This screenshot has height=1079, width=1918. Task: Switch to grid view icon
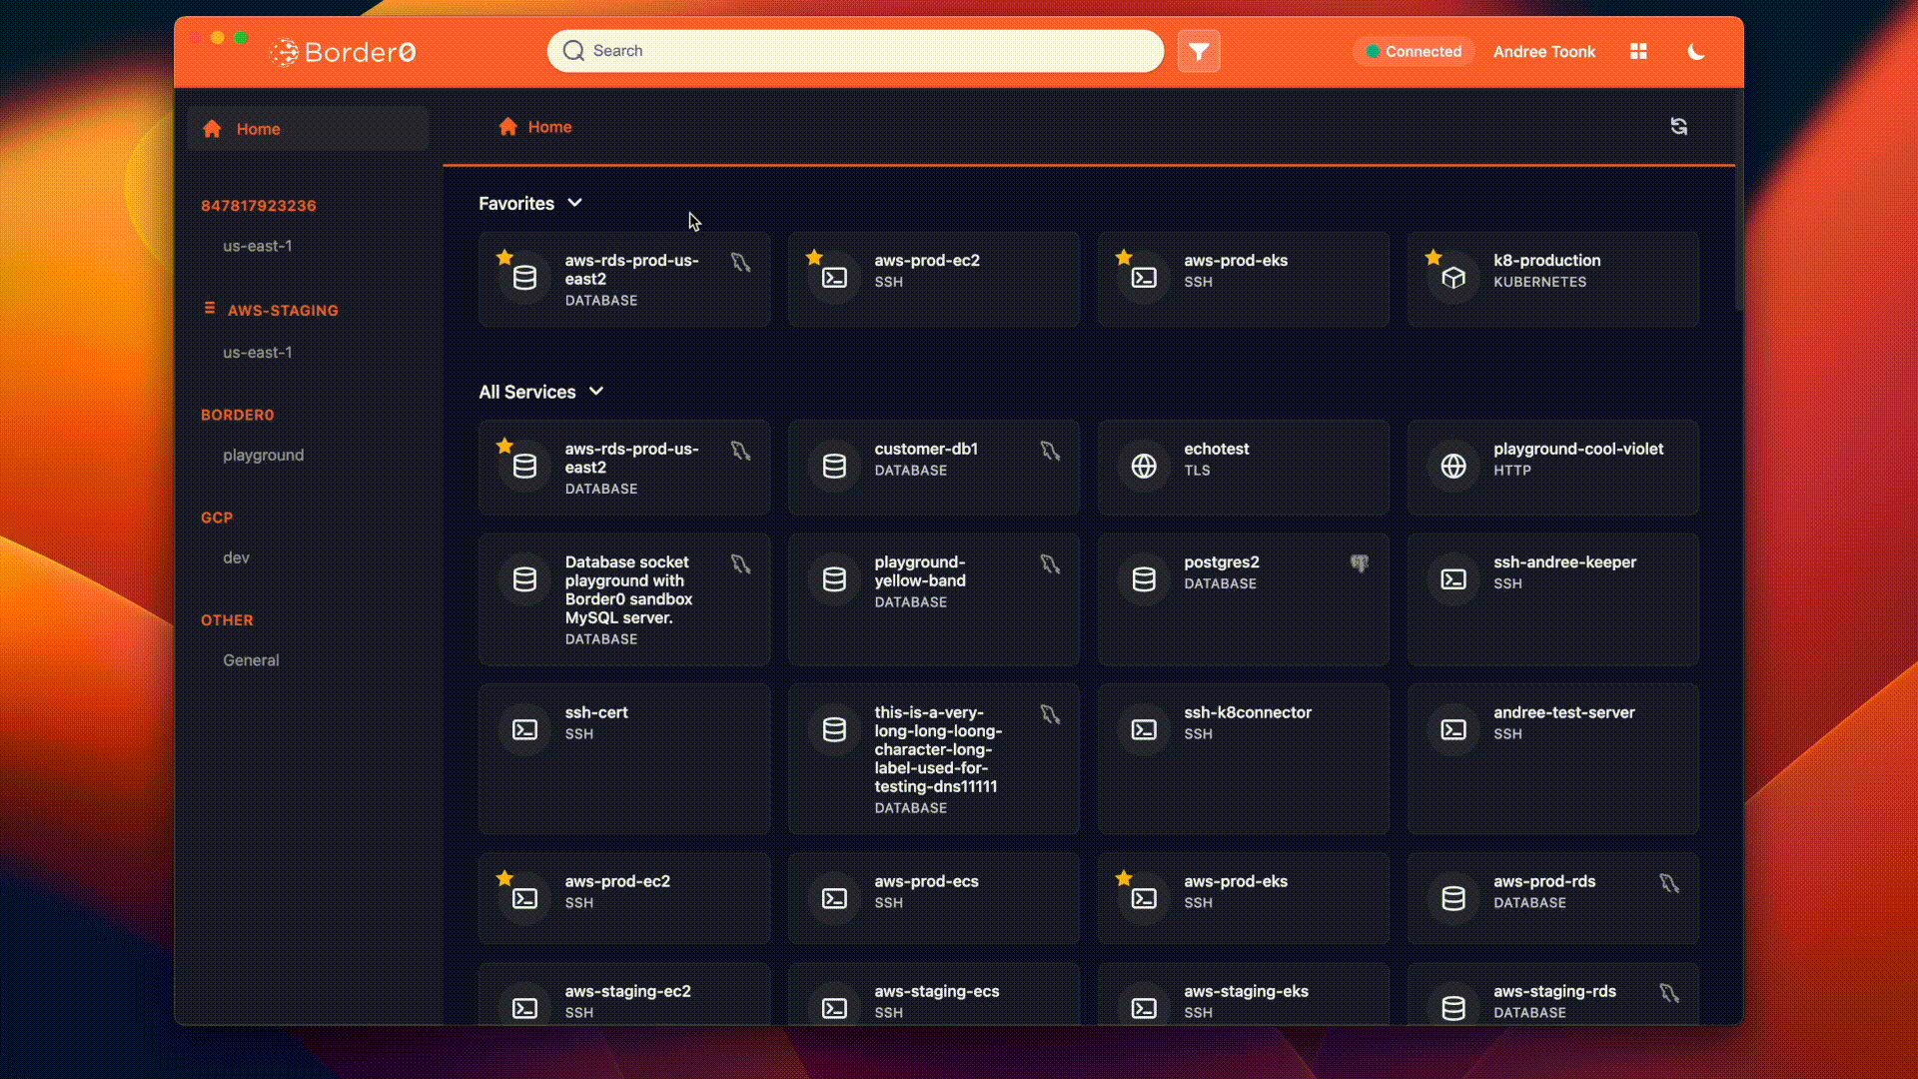[x=1638, y=51]
